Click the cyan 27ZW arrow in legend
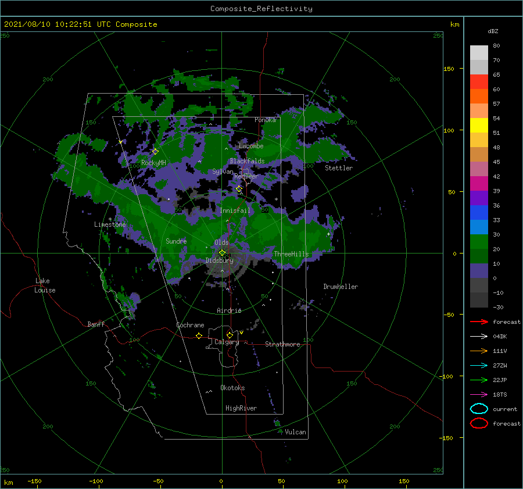Viewport: 523px width, 489px height. 479,366
